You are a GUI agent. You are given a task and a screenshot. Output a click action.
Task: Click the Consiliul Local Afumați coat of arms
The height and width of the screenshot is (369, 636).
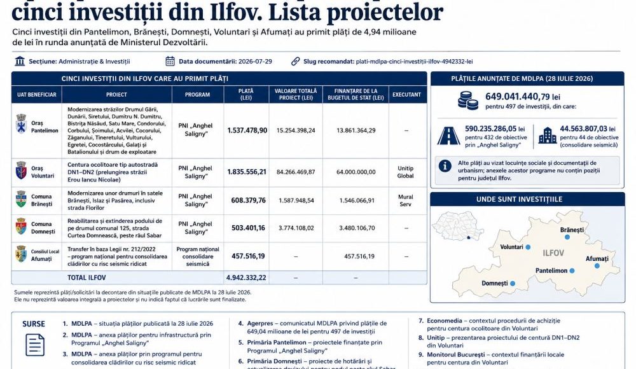pyautogui.click(x=21, y=254)
